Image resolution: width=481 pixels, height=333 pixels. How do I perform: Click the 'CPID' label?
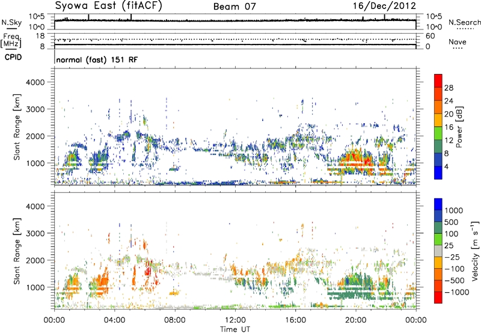(13, 57)
